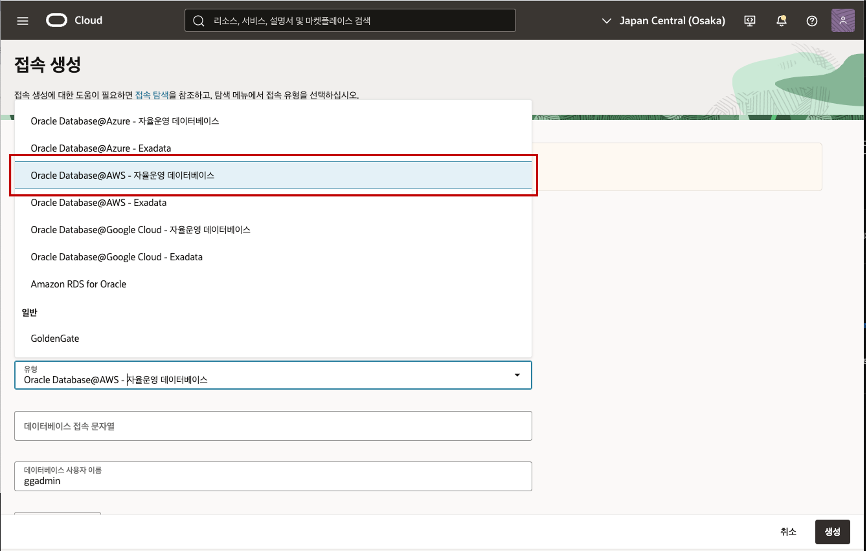Select Oracle Database@Azure - Exadata option
Image resolution: width=867 pixels, height=551 pixels.
(x=101, y=148)
